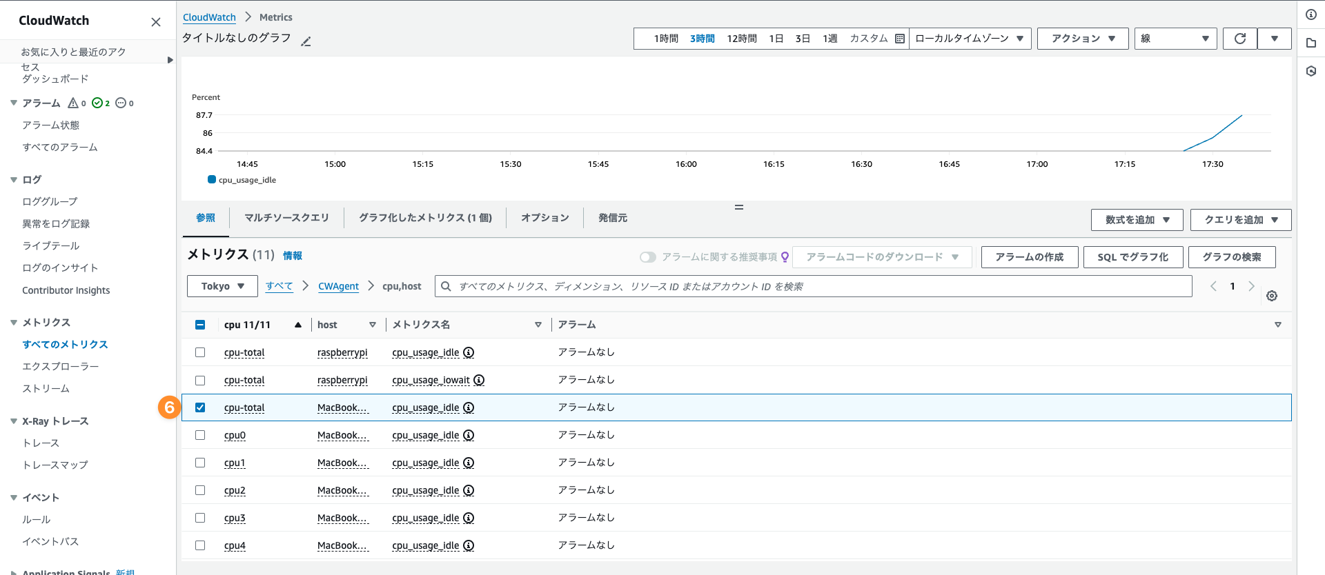This screenshot has width=1325, height=575.
Task: Select raspberrypi cpu_usage_iowait row checkbox
Action: [x=200, y=380]
